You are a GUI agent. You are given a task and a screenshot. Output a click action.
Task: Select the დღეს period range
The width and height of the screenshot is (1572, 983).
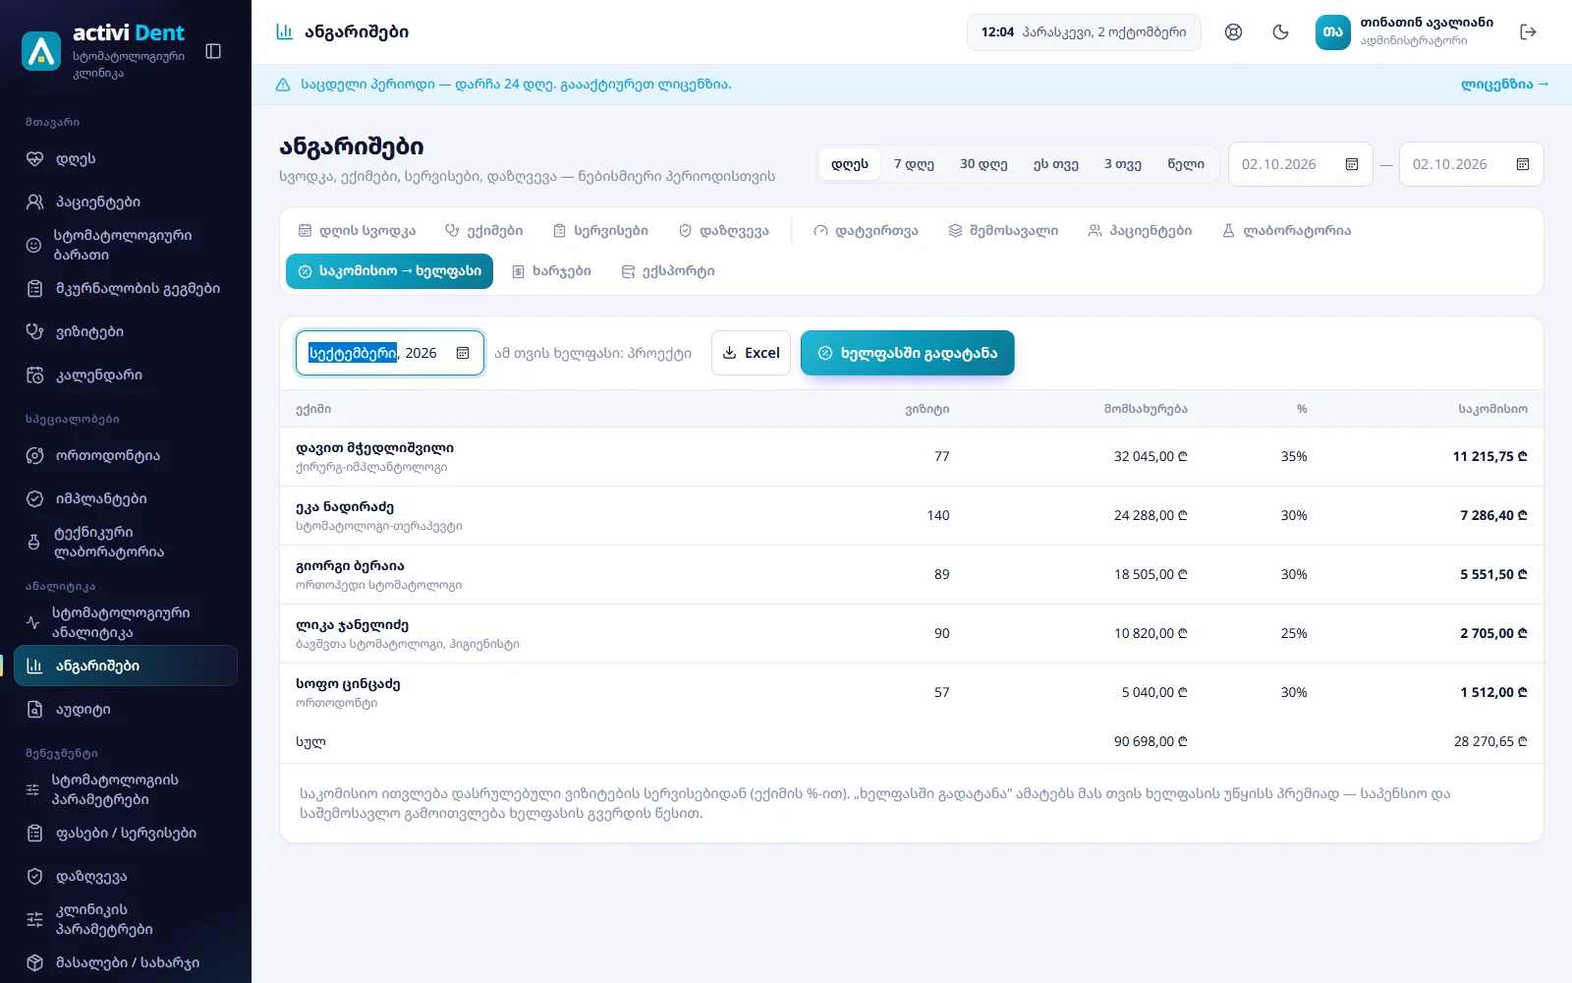pyautogui.click(x=850, y=164)
